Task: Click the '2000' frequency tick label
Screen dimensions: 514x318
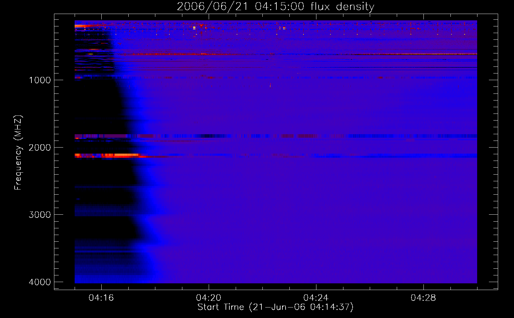Action: 40,148
